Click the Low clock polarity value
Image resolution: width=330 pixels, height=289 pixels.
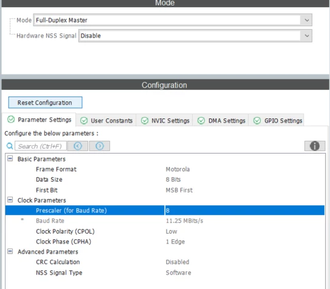[x=171, y=231]
